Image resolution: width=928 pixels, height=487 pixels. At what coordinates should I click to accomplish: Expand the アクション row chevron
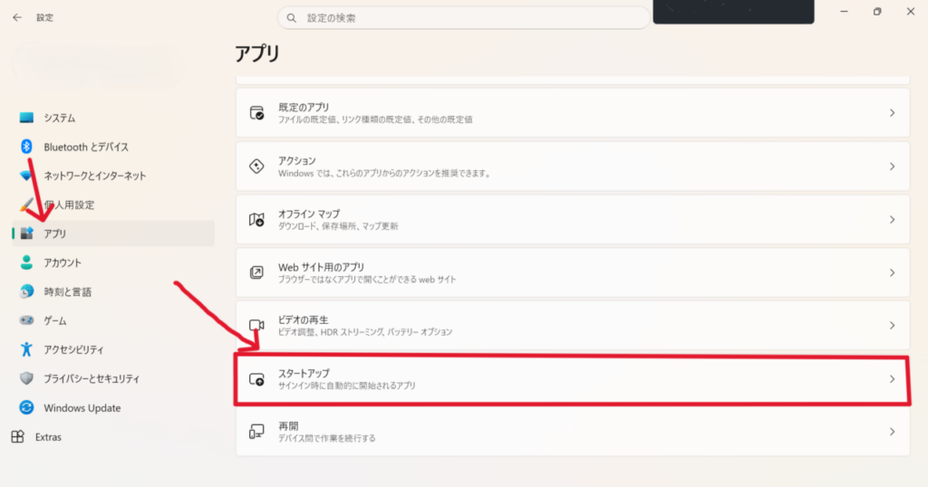click(892, 167)
